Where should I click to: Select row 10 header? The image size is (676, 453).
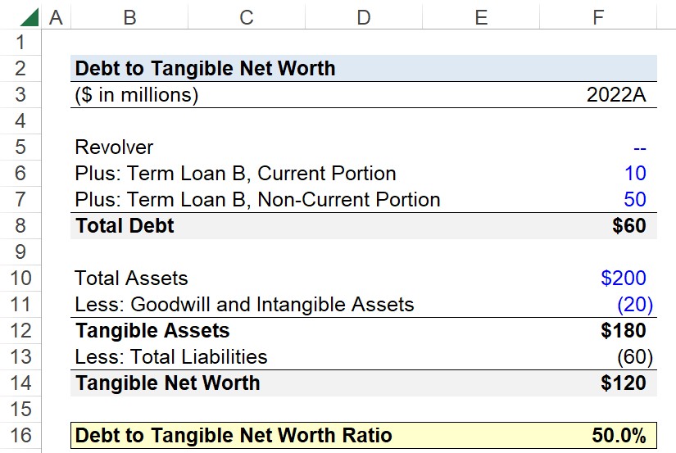[x=20, y=278]
